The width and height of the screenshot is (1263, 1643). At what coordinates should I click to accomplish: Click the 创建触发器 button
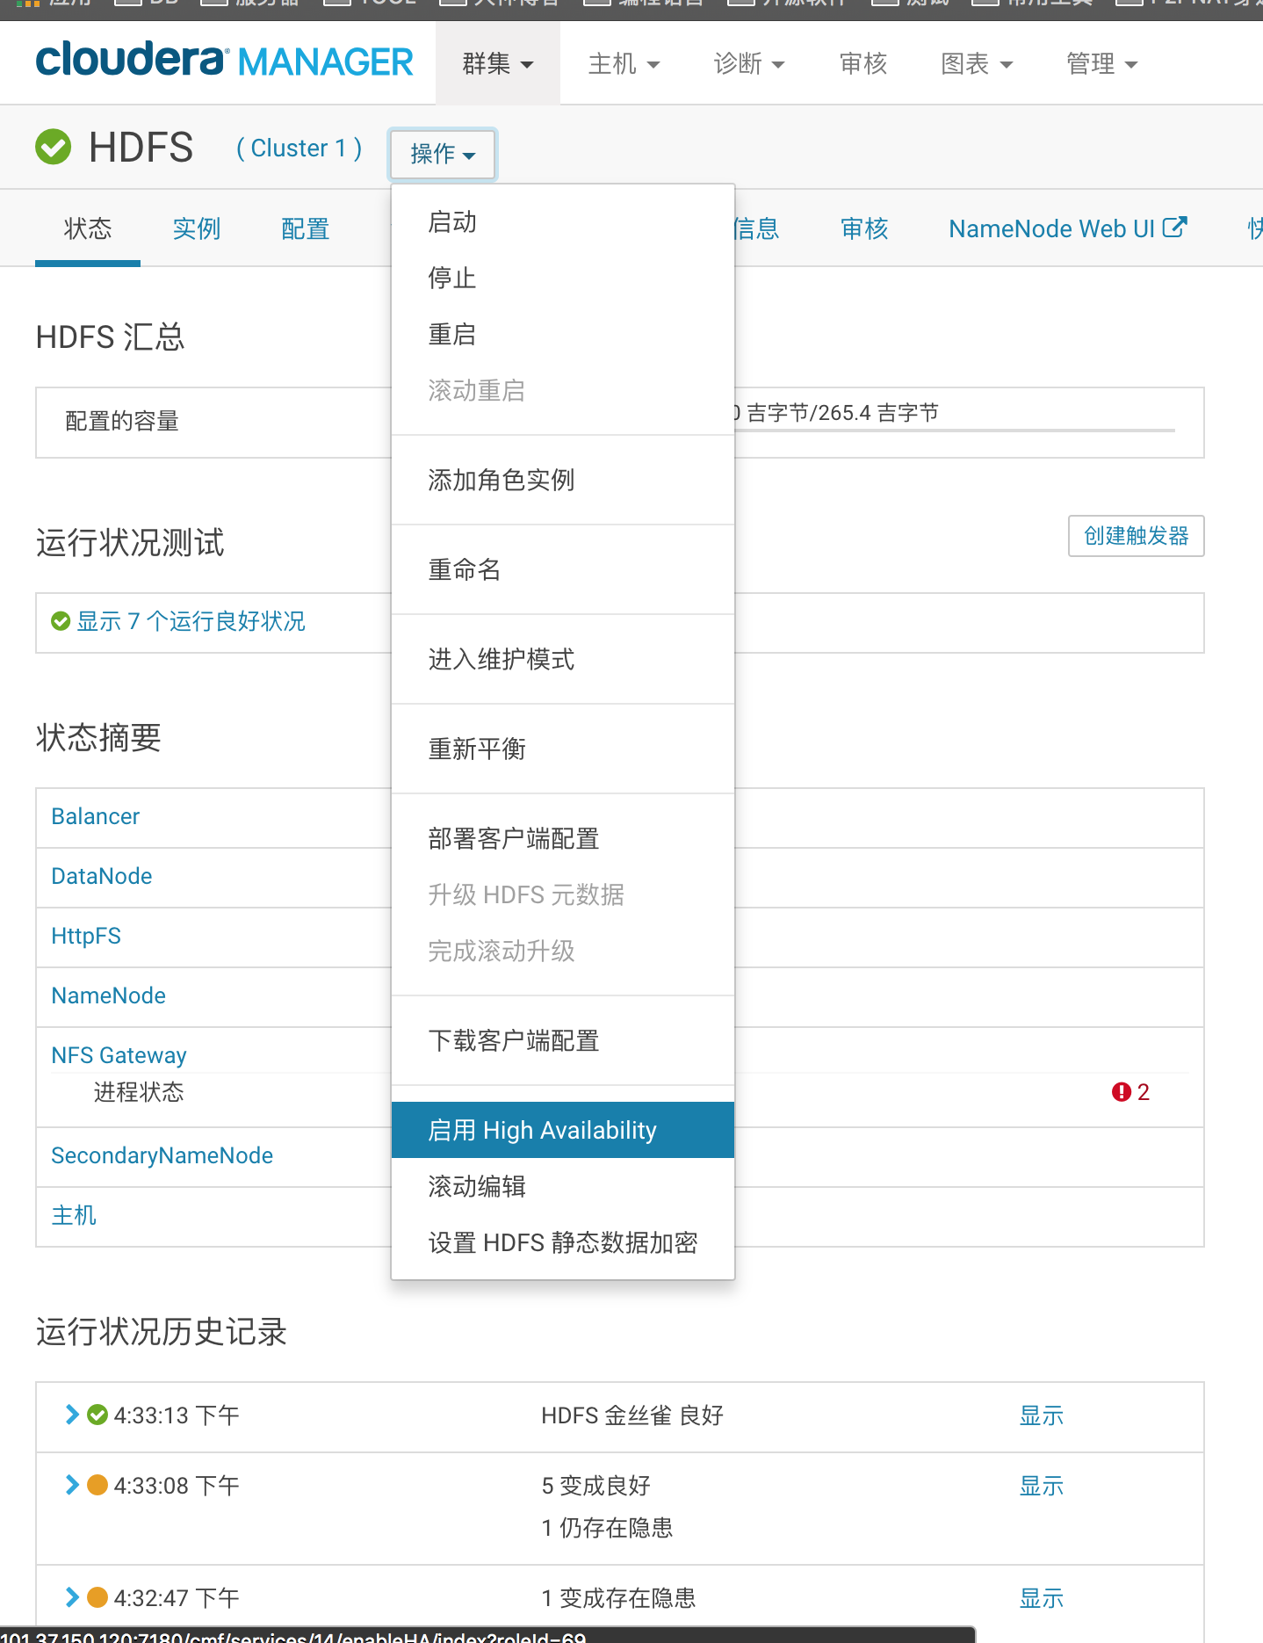1136,536
